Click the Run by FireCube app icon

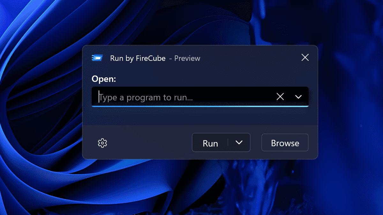click(x=97, y=58)
